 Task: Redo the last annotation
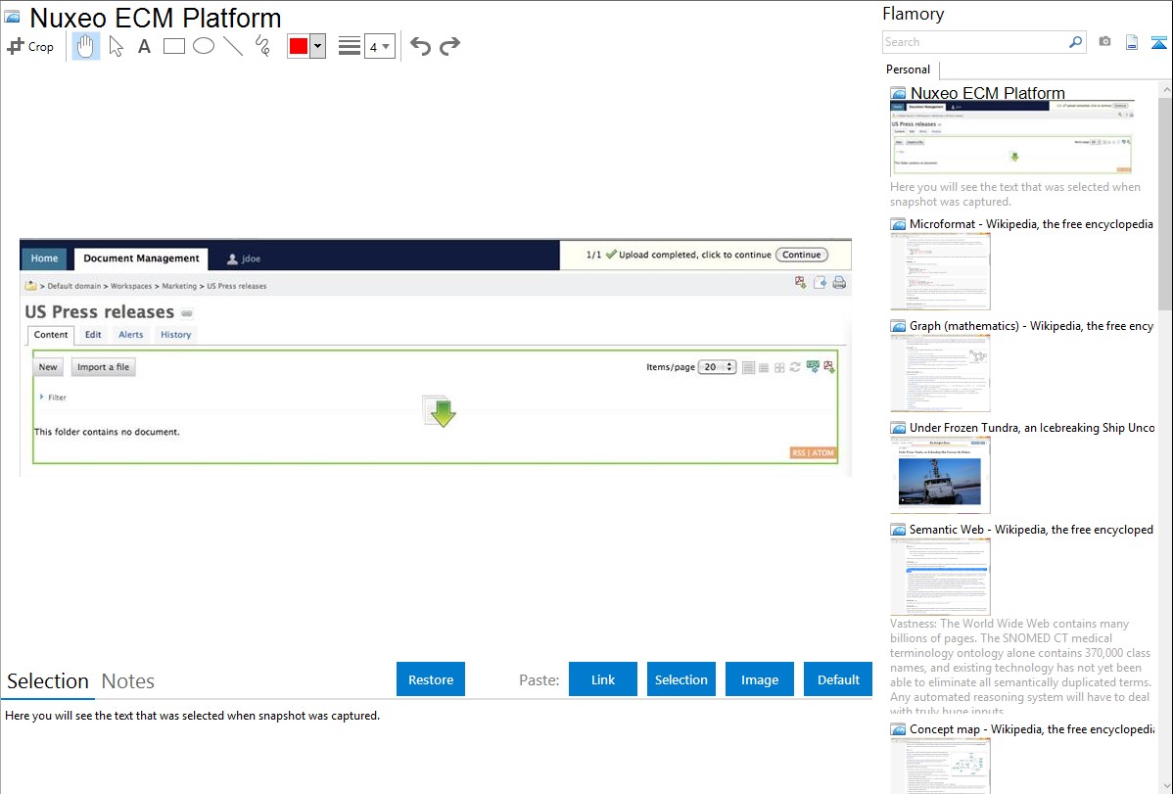click(x=449, y=46)
